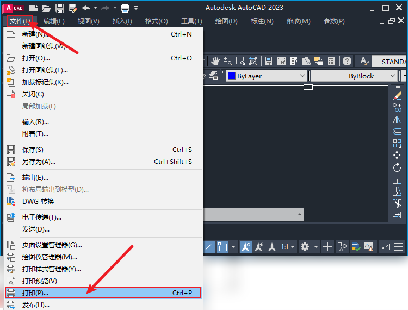Select 电子传递(T)... menu entry

(103, 217)
